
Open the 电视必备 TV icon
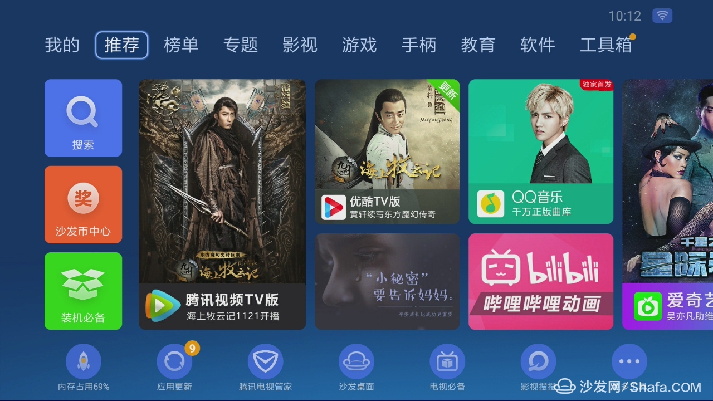point(447,362)
